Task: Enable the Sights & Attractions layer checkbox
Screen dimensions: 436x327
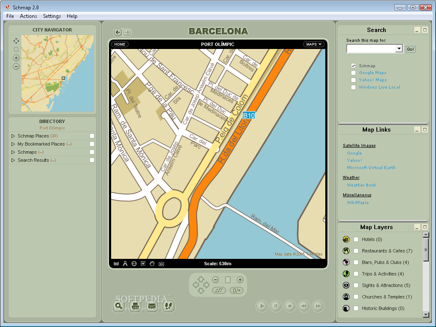Action: (x=356, y=285)
